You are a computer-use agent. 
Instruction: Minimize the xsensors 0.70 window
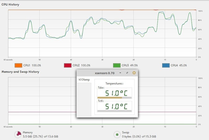coord(120,73)
